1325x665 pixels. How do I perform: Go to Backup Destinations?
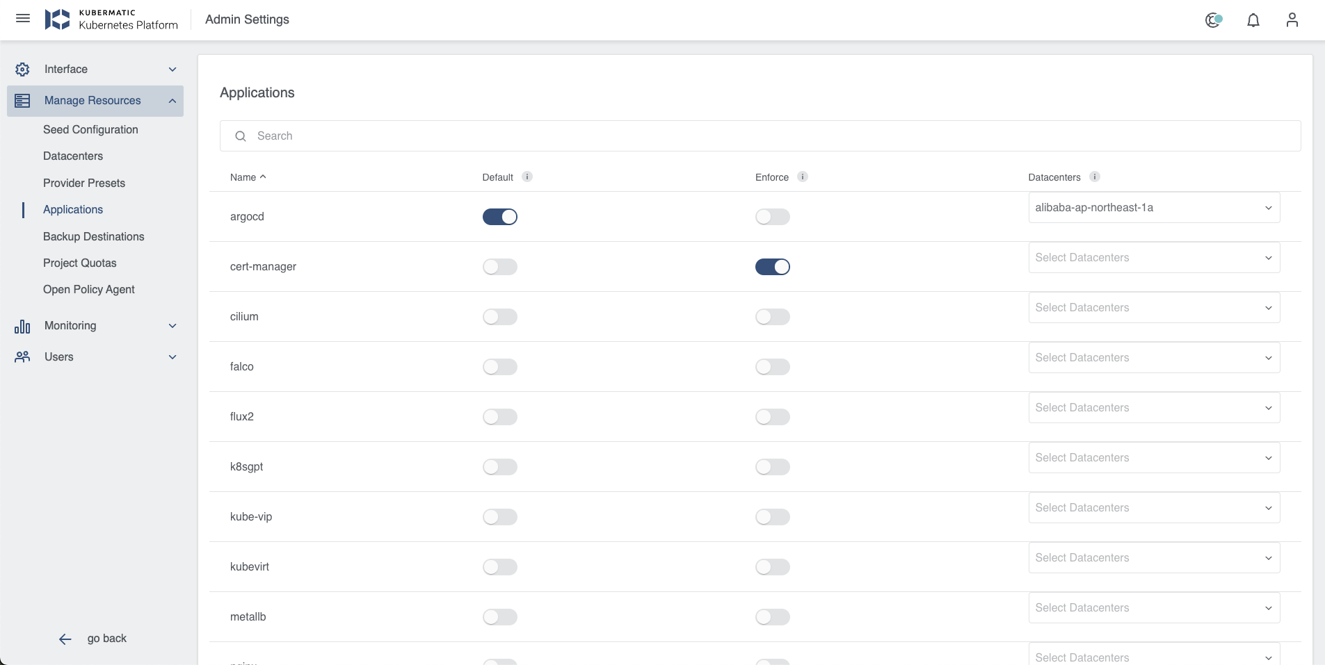click(x=93, y=237)
